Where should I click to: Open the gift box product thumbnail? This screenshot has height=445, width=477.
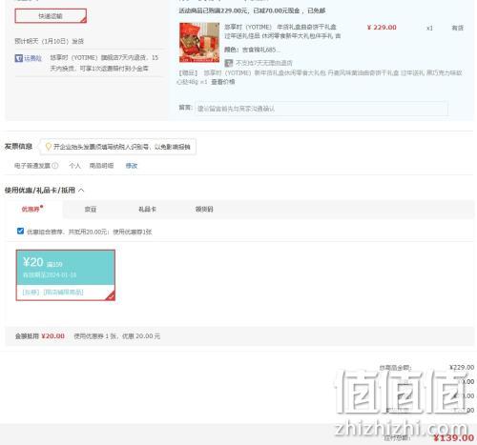pos(199,43)
